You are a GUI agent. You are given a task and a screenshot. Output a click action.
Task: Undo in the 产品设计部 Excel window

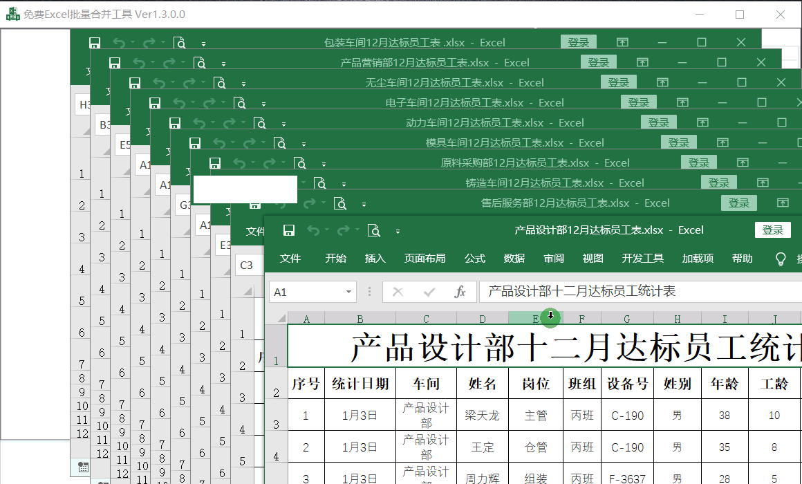pyautogui.click(x=313, y=230)
